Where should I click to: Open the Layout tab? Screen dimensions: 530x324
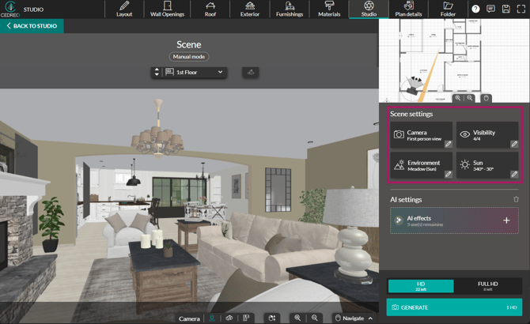[x=124, y=9]
